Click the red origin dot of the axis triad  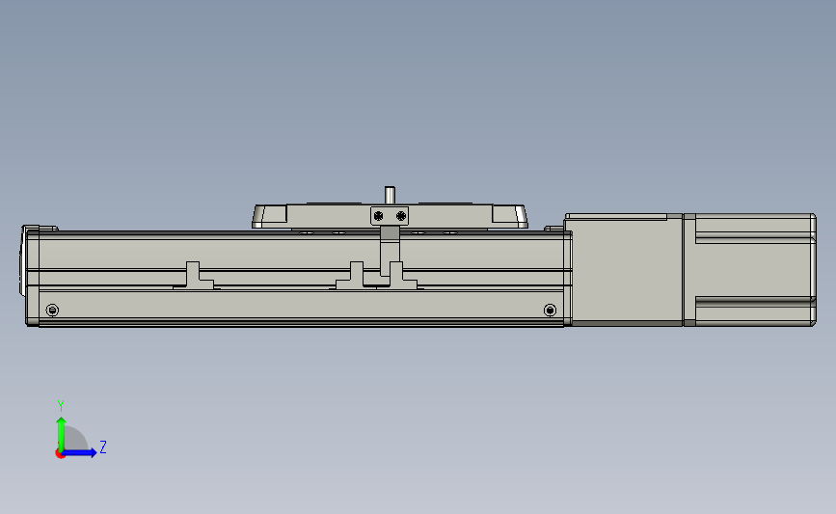(x=60, y=454)
